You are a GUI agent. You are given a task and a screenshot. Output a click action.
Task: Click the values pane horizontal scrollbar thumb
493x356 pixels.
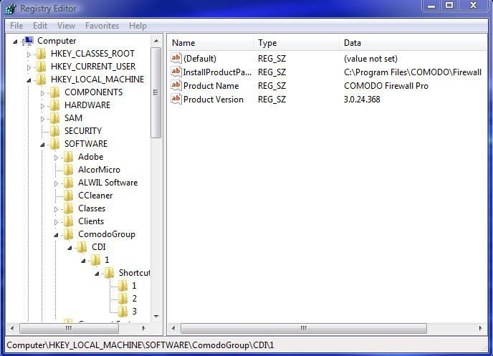pos(303,328)
